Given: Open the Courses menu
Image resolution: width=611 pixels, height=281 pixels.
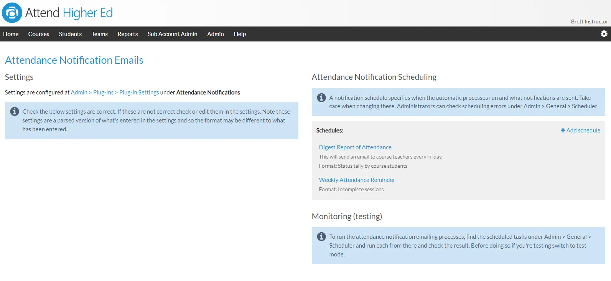Looking at the screenshot, I should point(39,34).
